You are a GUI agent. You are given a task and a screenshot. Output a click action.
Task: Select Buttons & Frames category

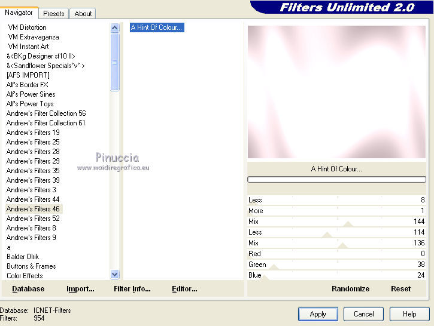31,266
